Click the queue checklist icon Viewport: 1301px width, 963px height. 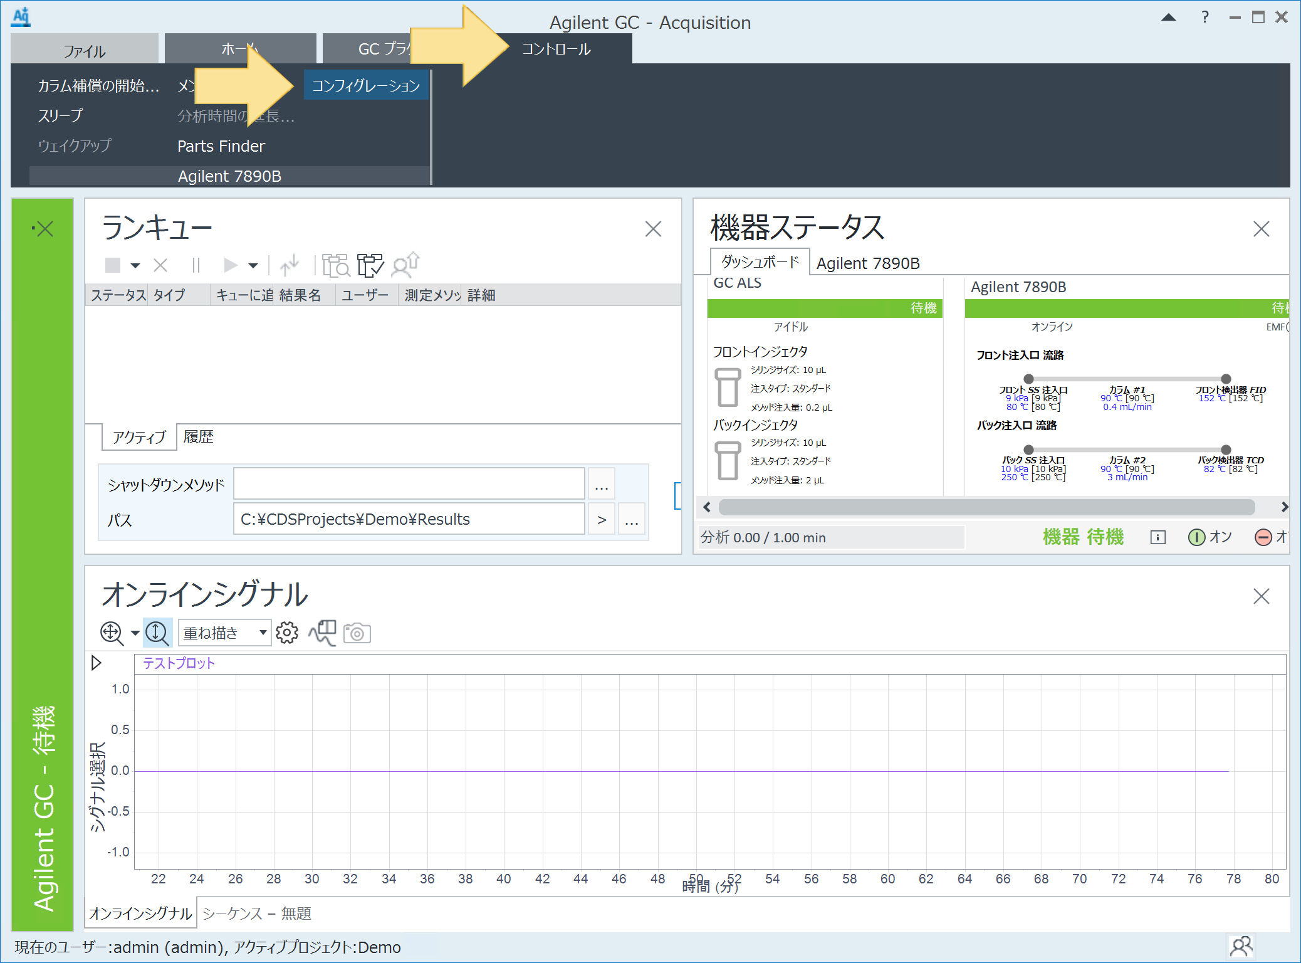(370, 265)
